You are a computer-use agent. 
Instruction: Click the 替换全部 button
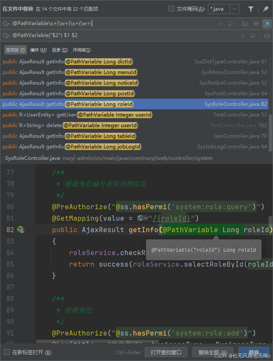pyautogui.click(x=212, y=352)
